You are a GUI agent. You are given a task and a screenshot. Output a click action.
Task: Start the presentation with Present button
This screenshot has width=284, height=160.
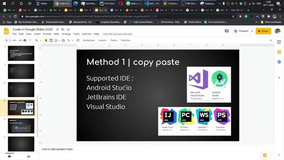[241, 31]
